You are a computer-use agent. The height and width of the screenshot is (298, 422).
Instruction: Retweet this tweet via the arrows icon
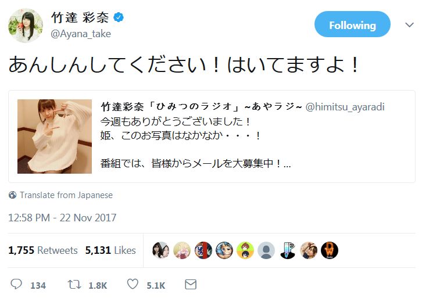click(74, 285)
